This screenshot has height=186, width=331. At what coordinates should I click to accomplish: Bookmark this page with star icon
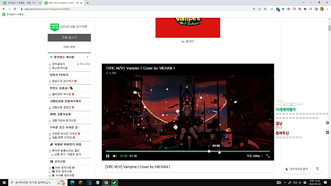coord(265,9)
